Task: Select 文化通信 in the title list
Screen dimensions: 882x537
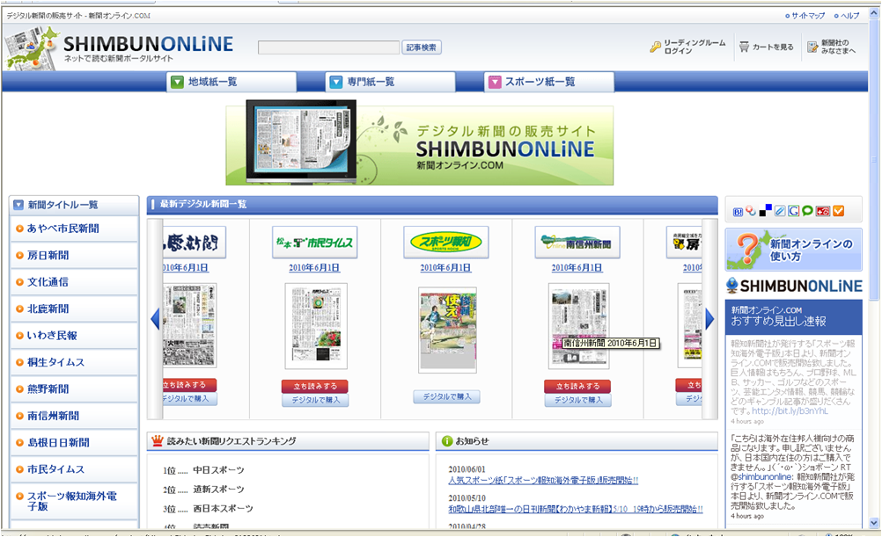Action: pos(74,282)
